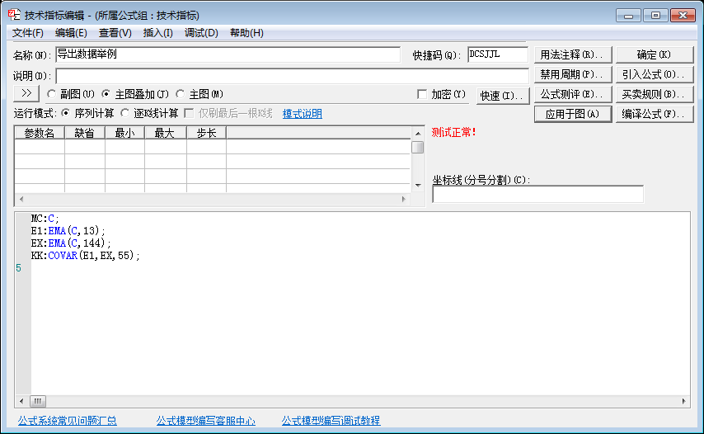
Task: Click the code line EX:EMA(C,144);
Action: (x=71, y=243)
